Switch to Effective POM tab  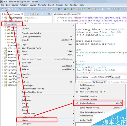click(x=105, y=77)
